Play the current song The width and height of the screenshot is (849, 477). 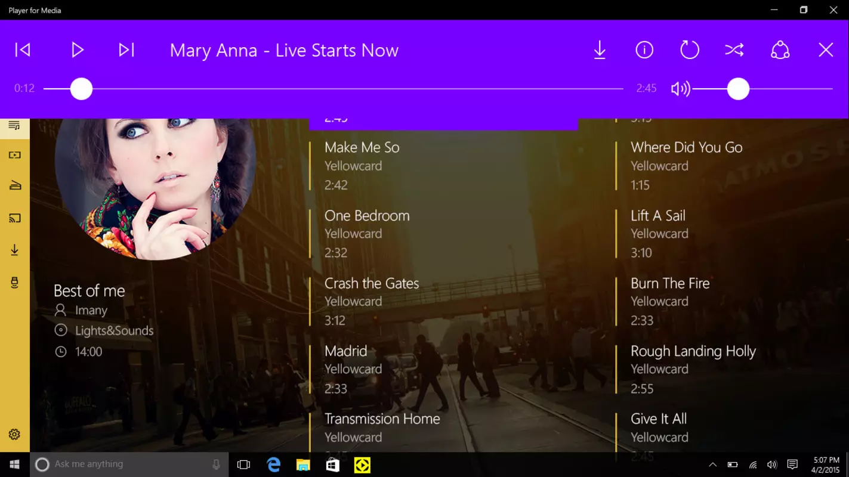pyautogui.click(x=78, y=50)
